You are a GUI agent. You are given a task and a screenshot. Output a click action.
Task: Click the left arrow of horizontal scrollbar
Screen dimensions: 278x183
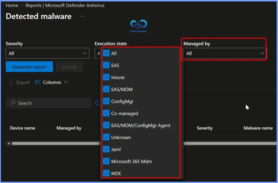coord(9,143)
